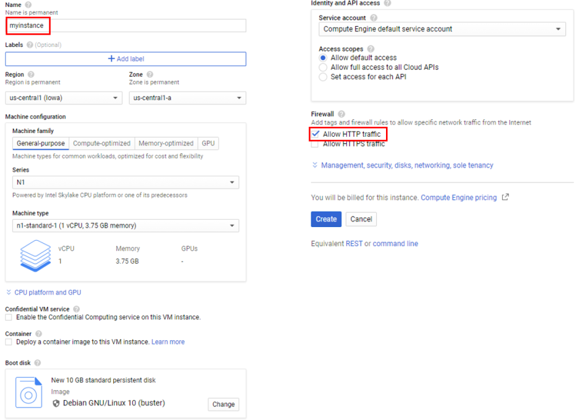Open the Learn more container link
Screen dimensions: 579x420
click(168, 342)
